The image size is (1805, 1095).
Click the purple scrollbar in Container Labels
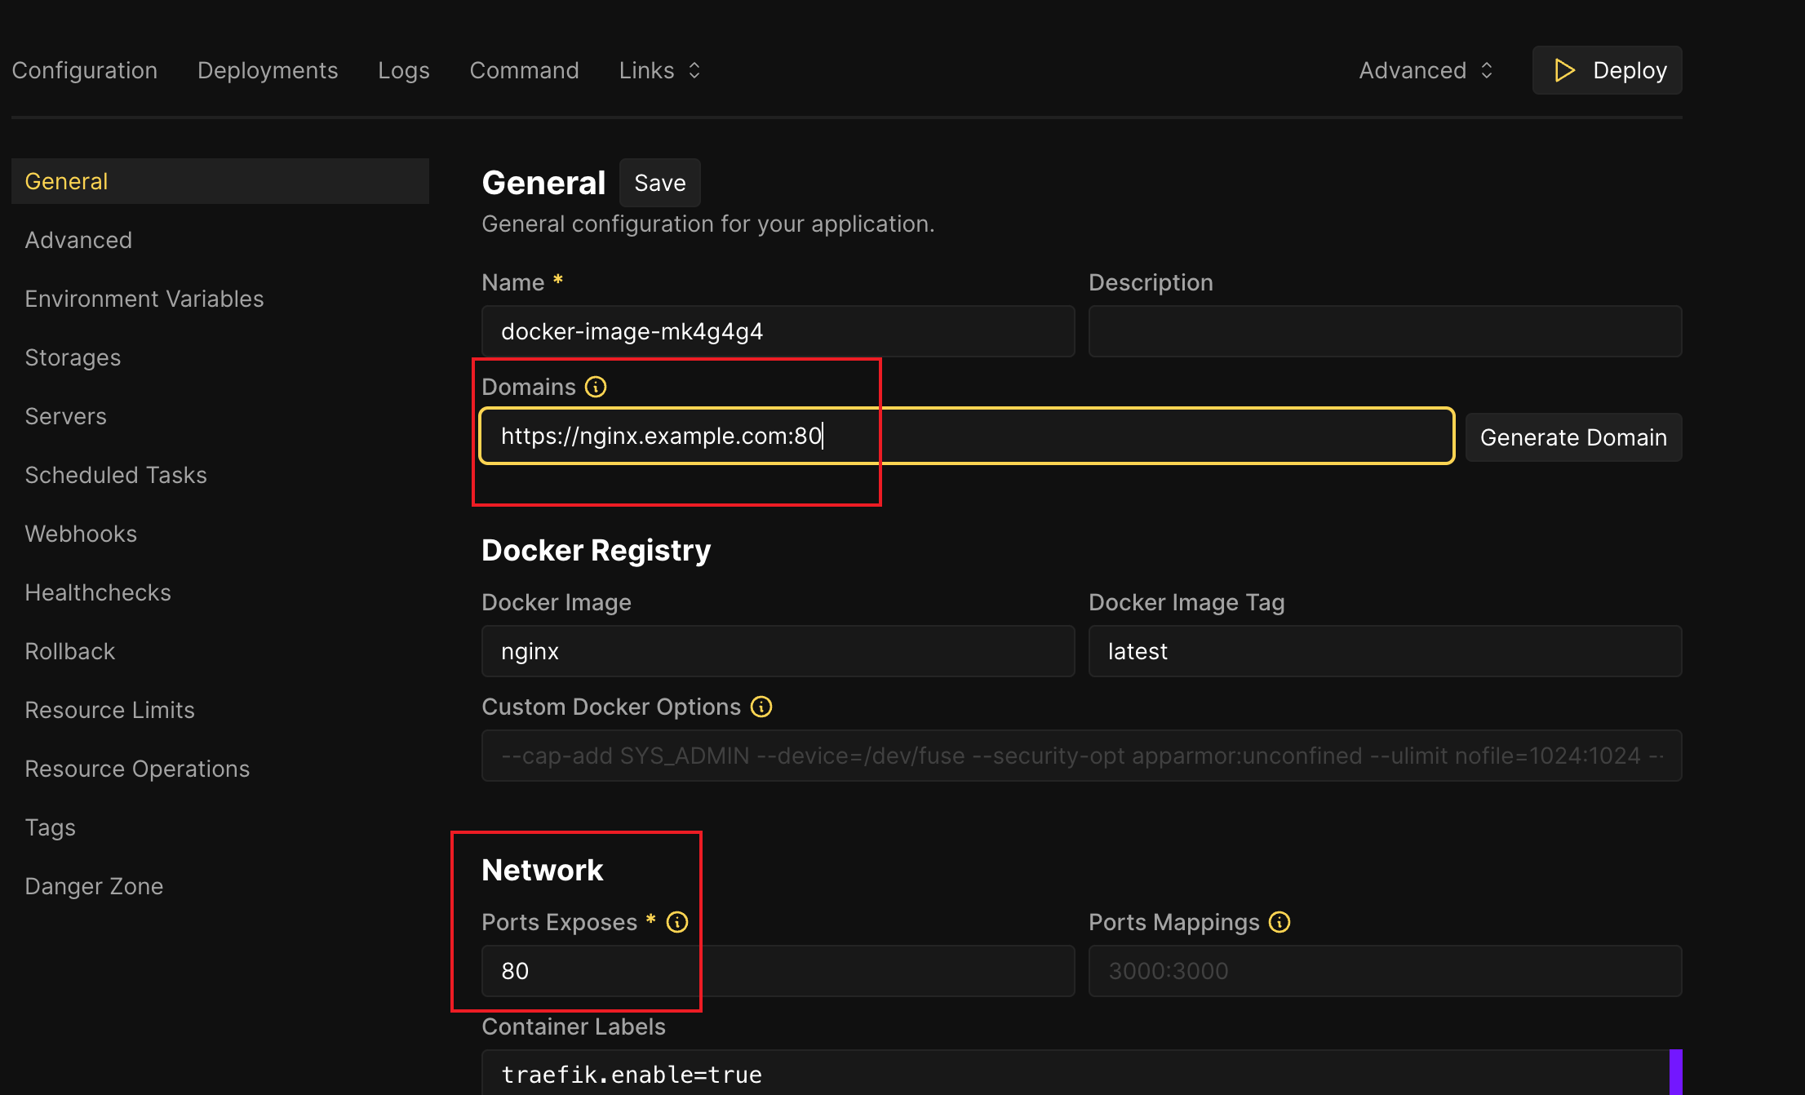[x=1675, y=1072]
